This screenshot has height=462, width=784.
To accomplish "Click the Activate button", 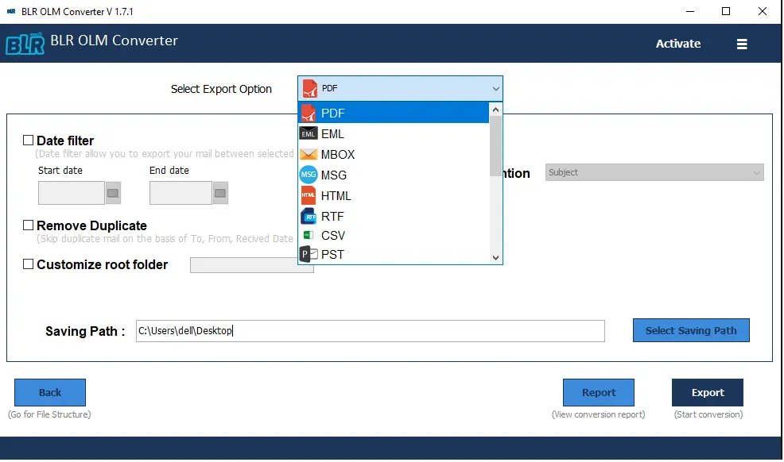I will pyautogui.click(x=678, y=44).
